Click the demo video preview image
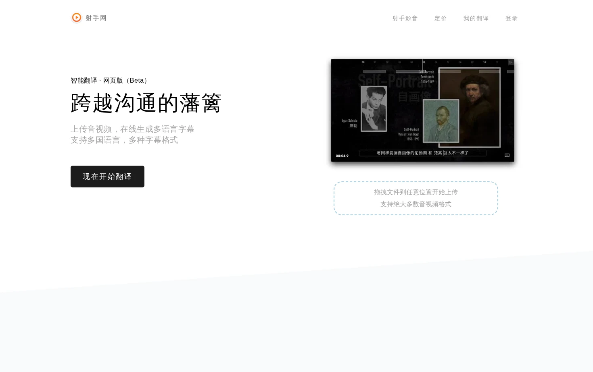 (423, 110)
